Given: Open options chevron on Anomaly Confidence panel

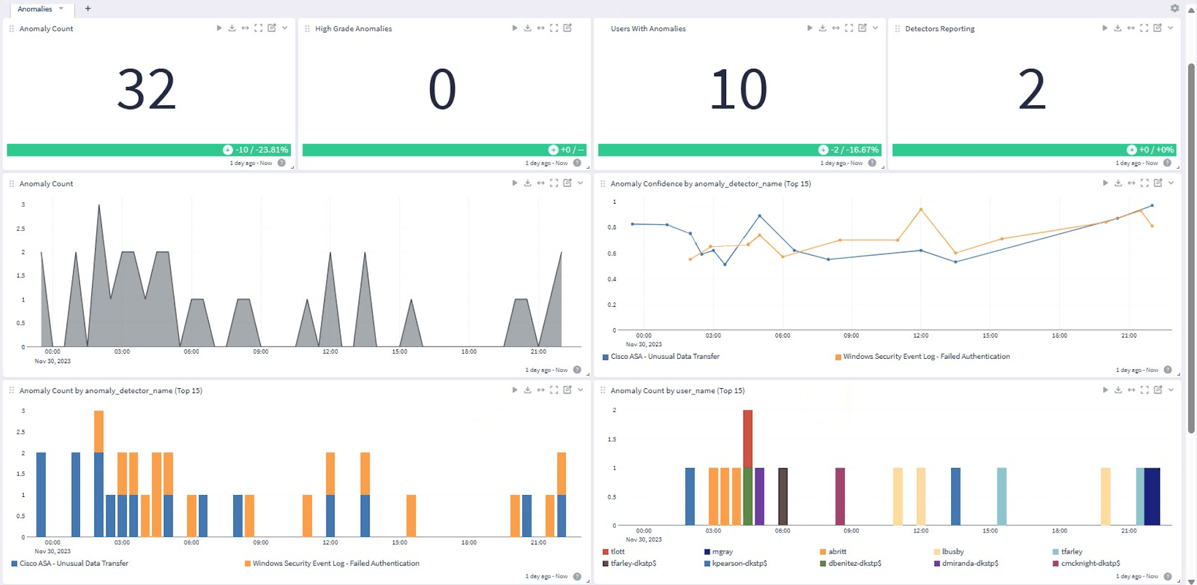Looking at the screenshot, I should 1171,182.
